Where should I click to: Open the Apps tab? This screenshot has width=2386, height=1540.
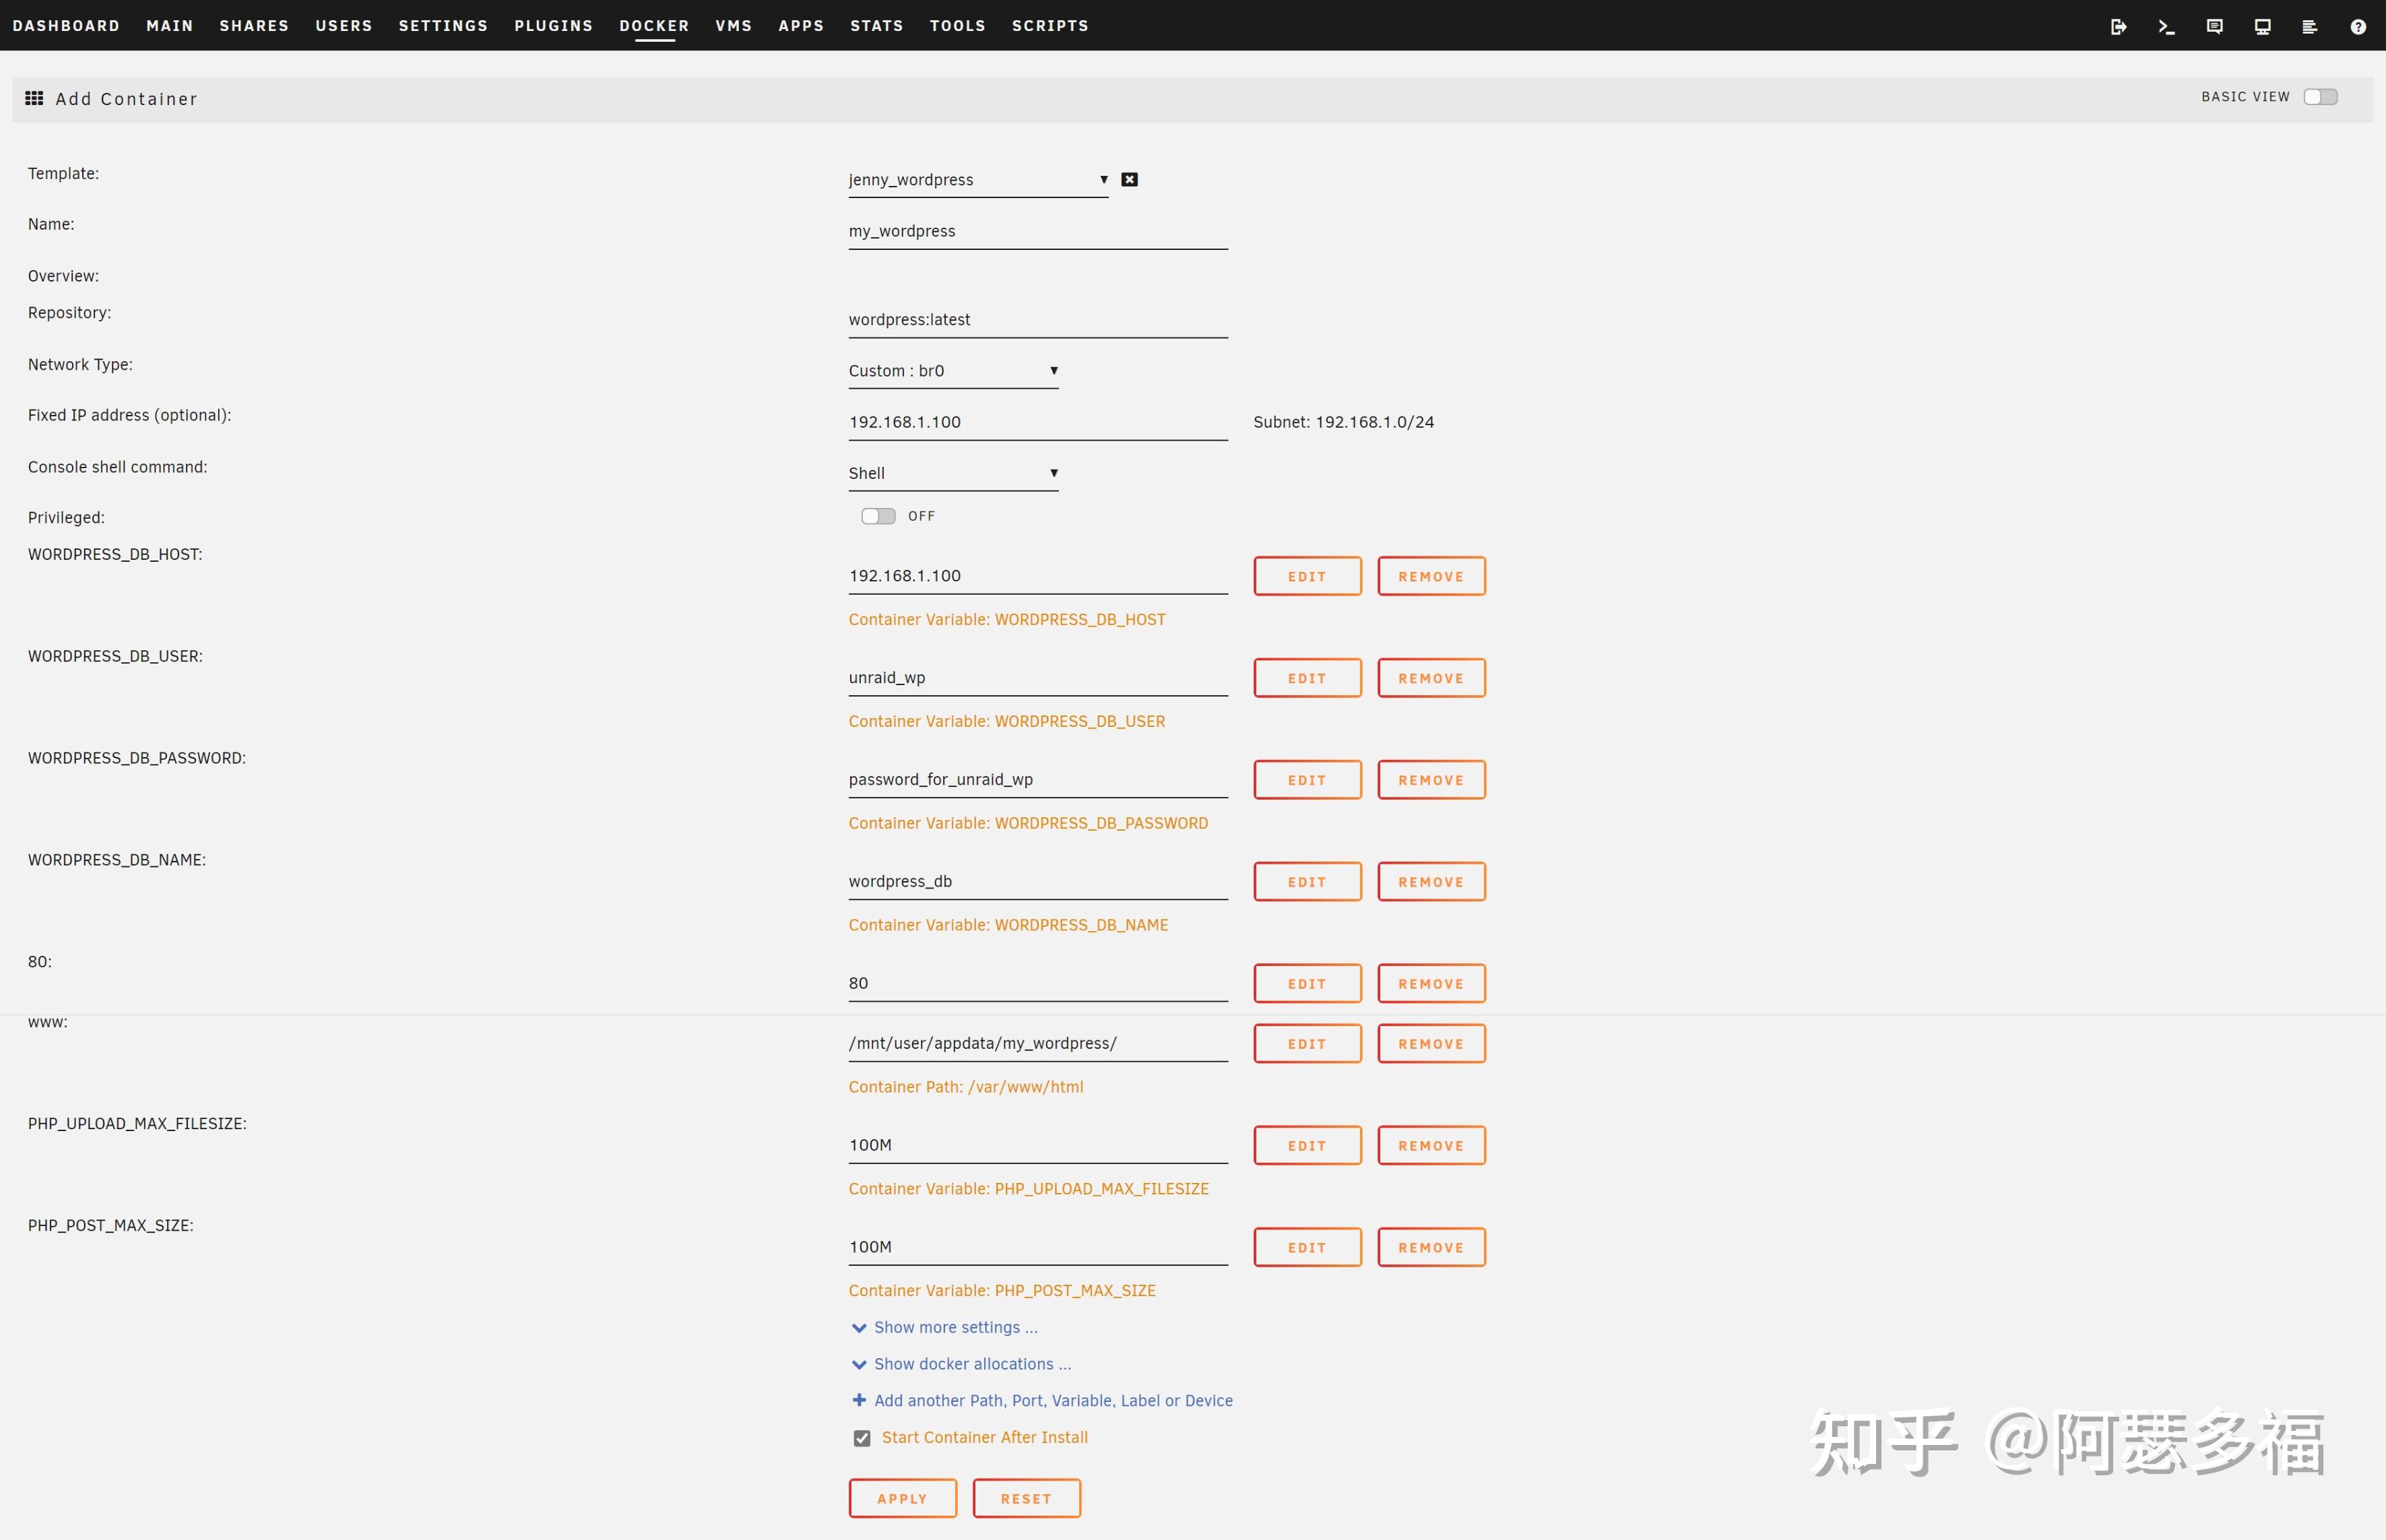(801, 26)
